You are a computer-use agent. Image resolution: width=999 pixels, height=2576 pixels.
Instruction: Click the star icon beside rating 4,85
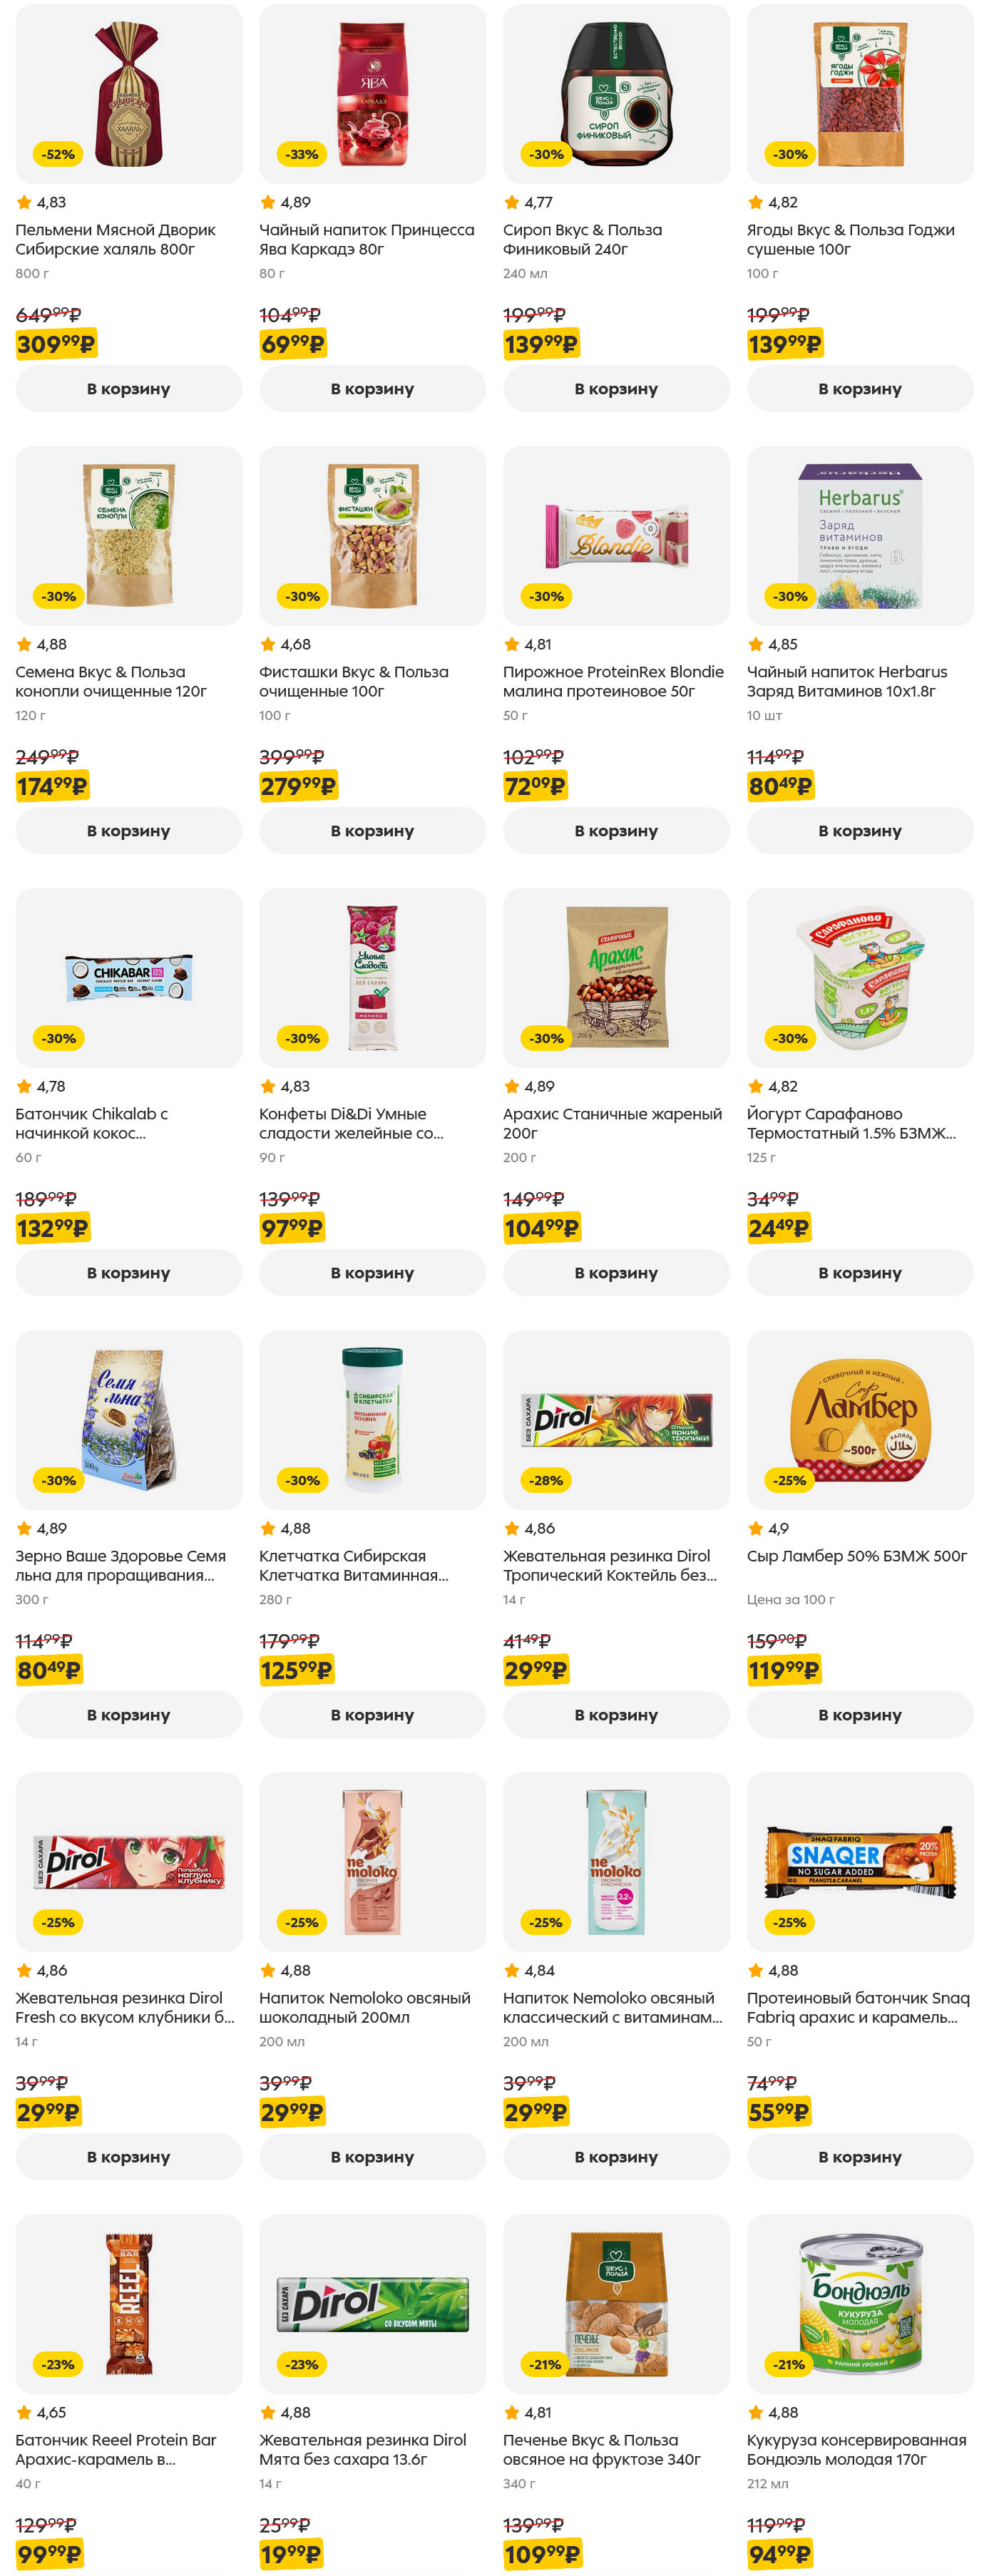[756, 644]
